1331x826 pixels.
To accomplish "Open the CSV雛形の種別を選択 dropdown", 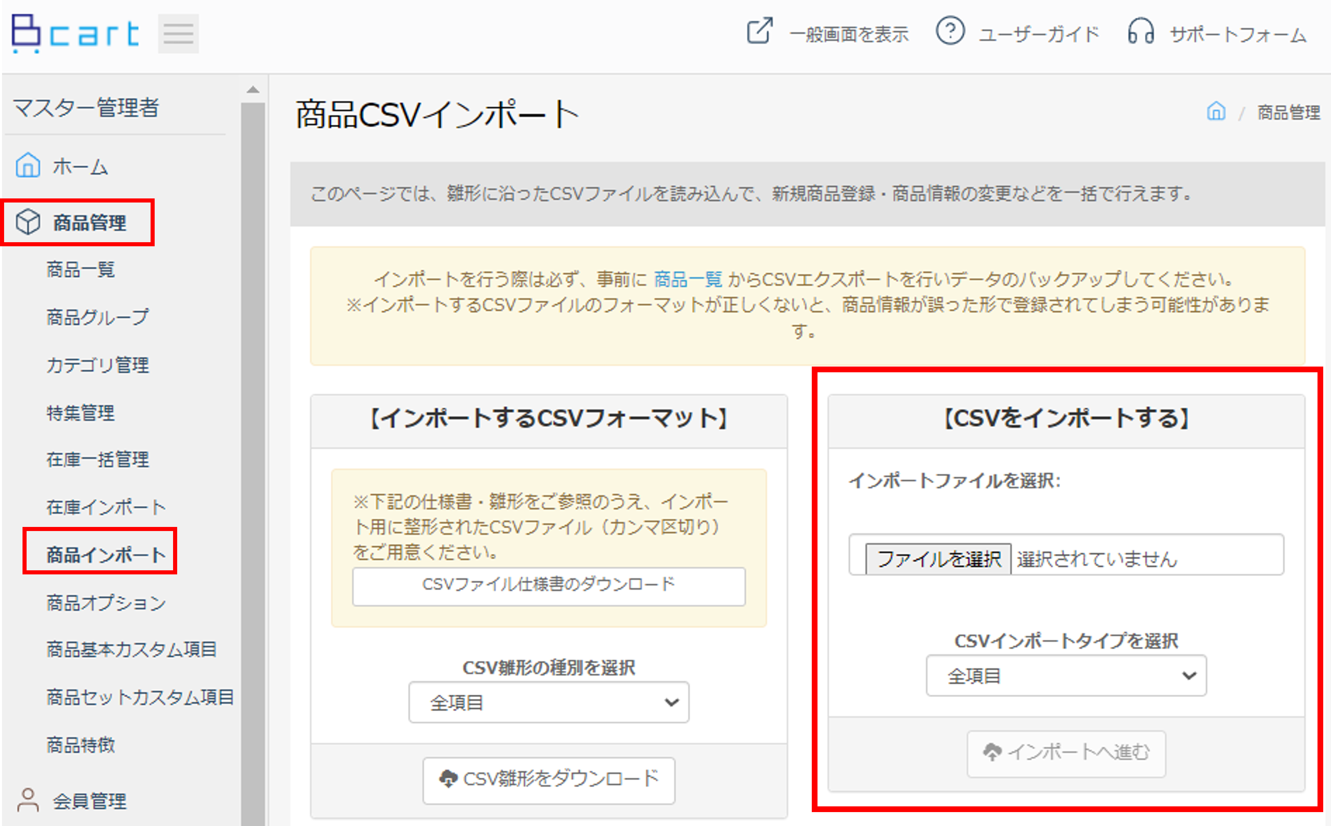I will coord(549,702).
